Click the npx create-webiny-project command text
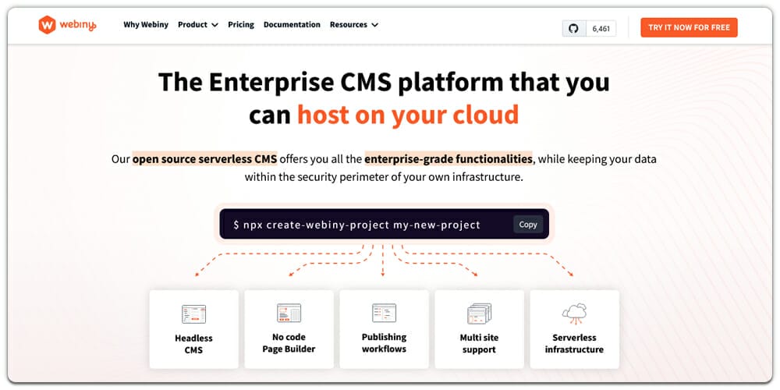This screenshot has width=780, height=390. (363, 225)
